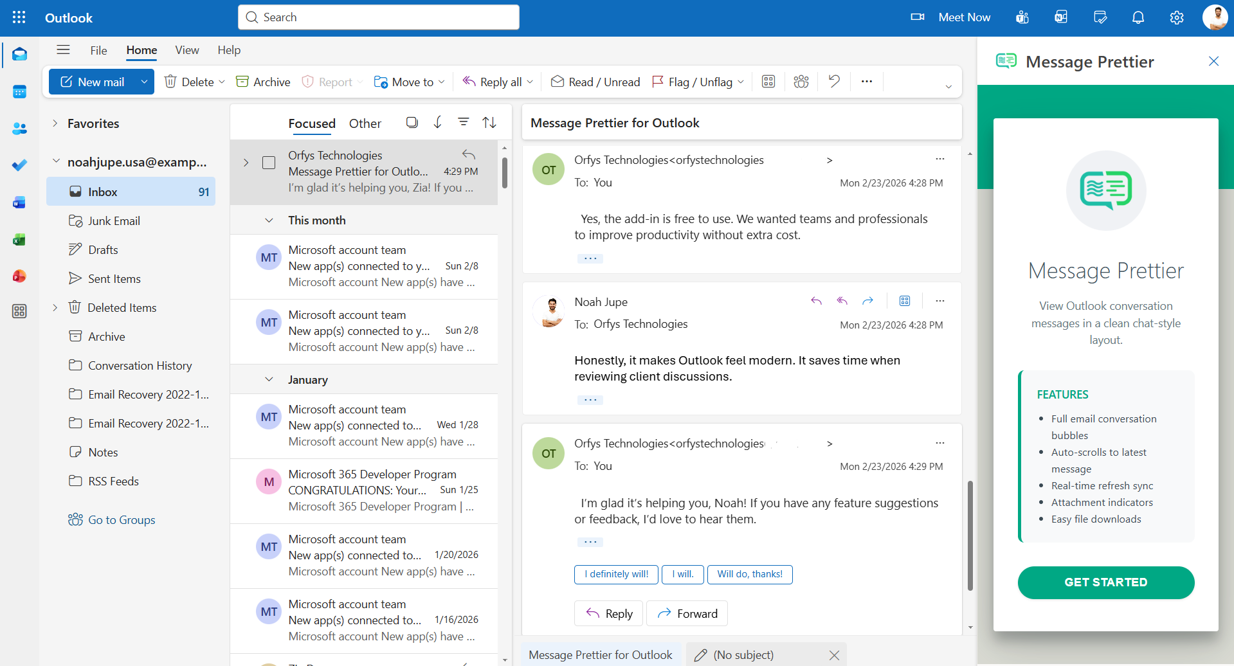This screenshot has width=1234, height=666.
Task: Switch to the Other inbox tab
Action: pos(365,123)
